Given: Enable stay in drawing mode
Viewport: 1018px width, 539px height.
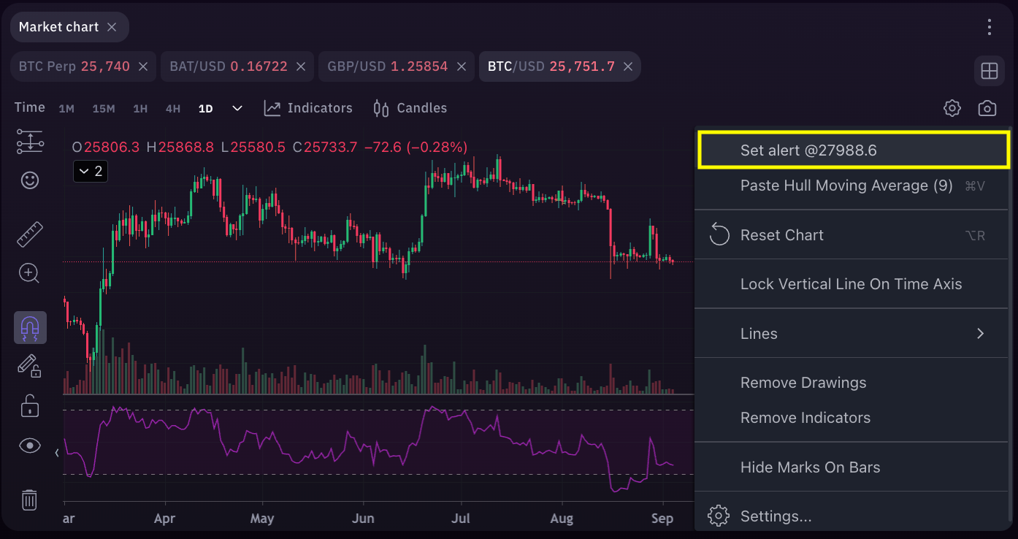Looking at the screenshot, I should 29,366.
